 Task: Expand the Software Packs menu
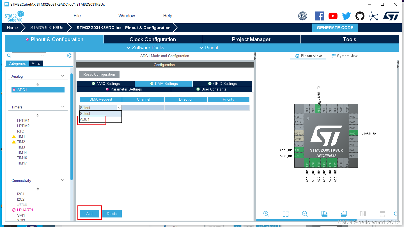(145, 48)
